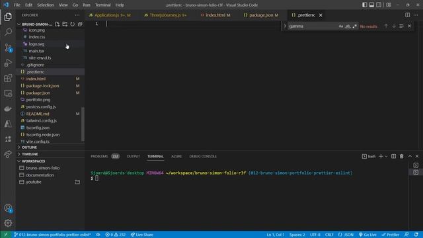Screen dimensions: 423x238
Task: Open remote window indicator in status bar
Action: 6,235
